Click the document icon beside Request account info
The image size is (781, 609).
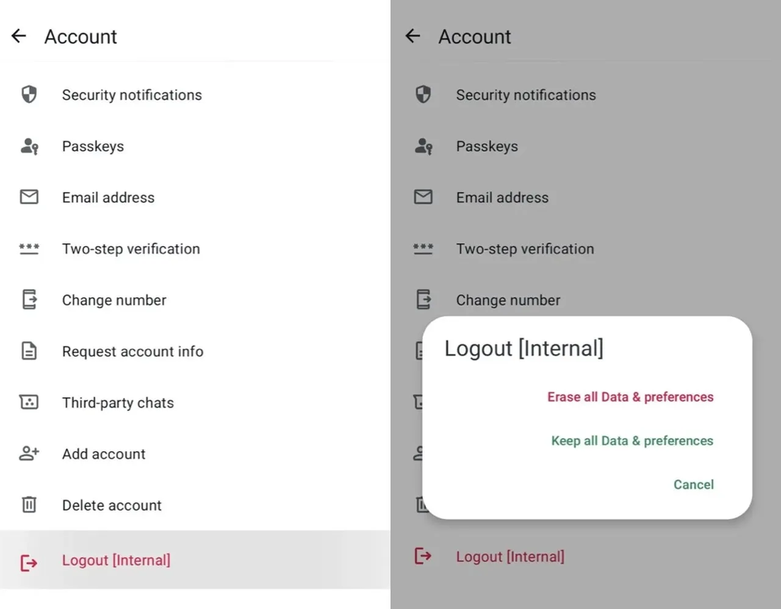click(x=29, y=351)
